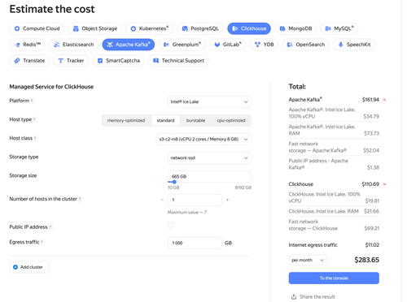The height and width of the screenshot is (302, 407).
Task: Deselect the Clickhouse service chip
Action: 249,28
